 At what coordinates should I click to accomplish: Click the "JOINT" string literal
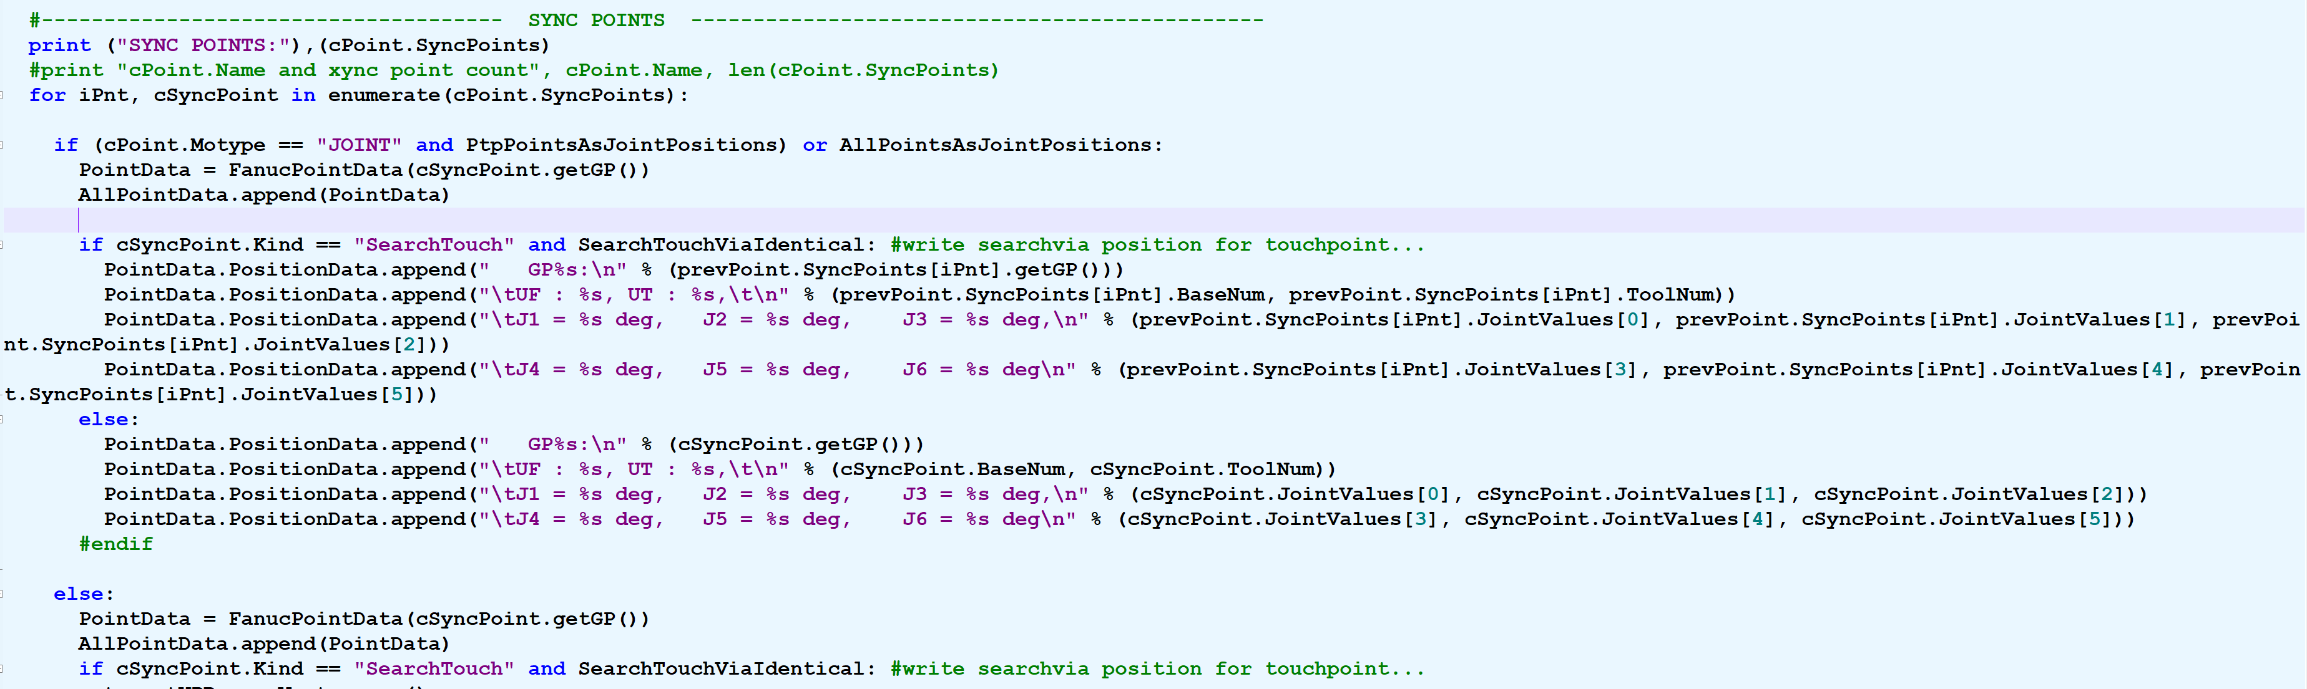coord(358,145)
